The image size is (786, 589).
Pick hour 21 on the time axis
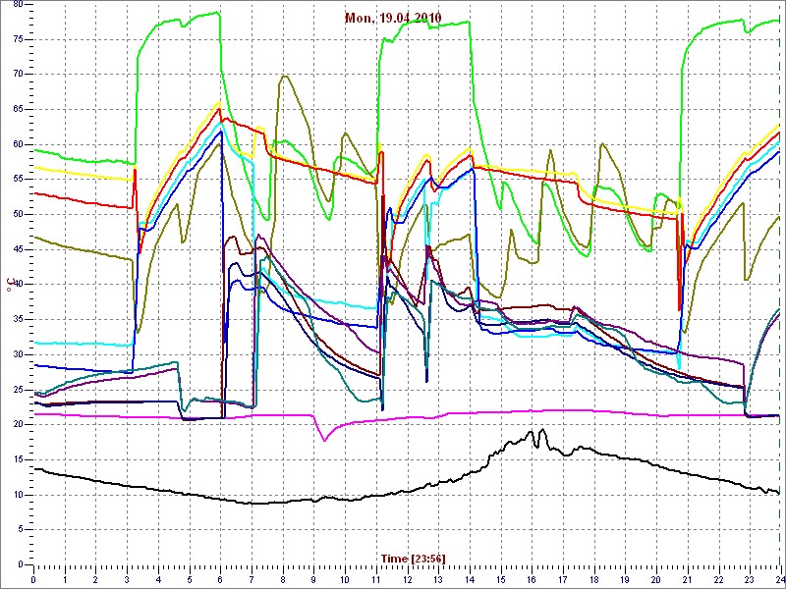tap(687, 579)
